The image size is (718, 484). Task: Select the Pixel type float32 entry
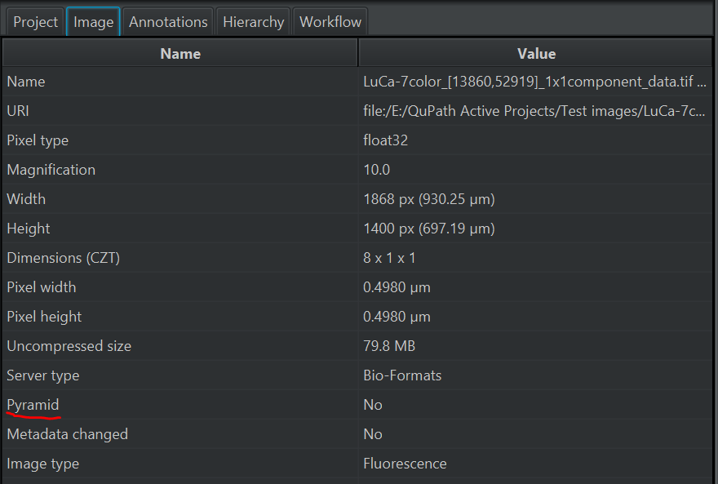pyautogui.click(x=383, y=140)
